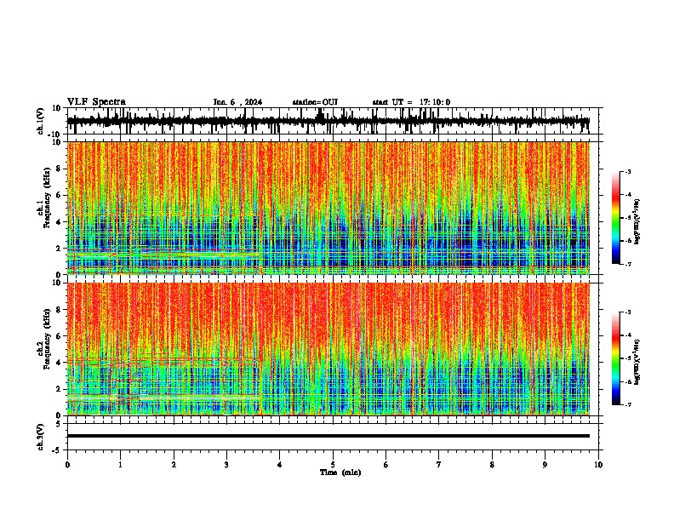Click the "start UT = 17:10:0" header text
The height and width of the screenshot is (521, 674).
pos(411,102)
